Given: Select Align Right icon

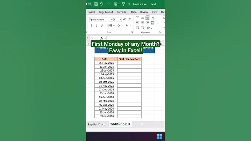Looking at the screenshot, I should point(147,23).
